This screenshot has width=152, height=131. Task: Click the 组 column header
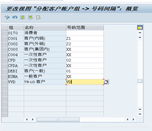pyautogui.click(x=16, y=28)
